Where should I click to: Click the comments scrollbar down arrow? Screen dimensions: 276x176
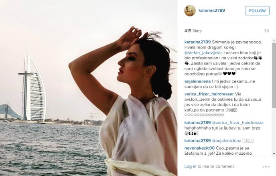(274, 154)
